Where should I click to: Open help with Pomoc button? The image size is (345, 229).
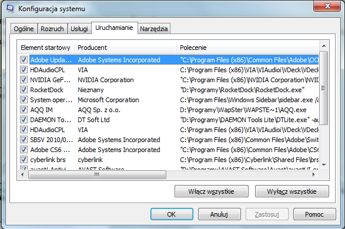point(314,214)
